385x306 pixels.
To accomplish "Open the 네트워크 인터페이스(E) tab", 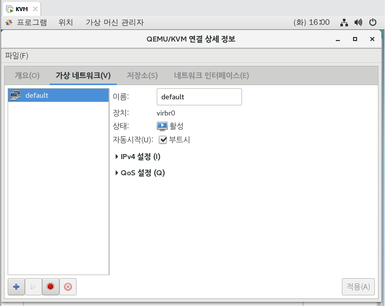I will point(212,75).
